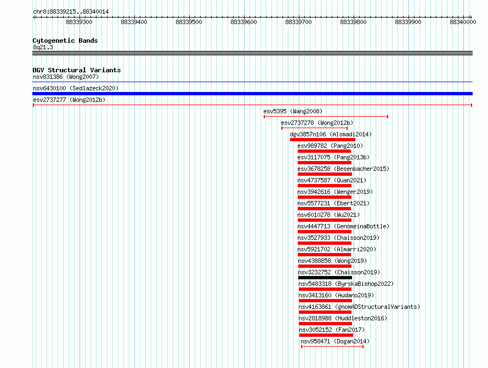Click the nsv5483318 red bar

pos(325,289)
